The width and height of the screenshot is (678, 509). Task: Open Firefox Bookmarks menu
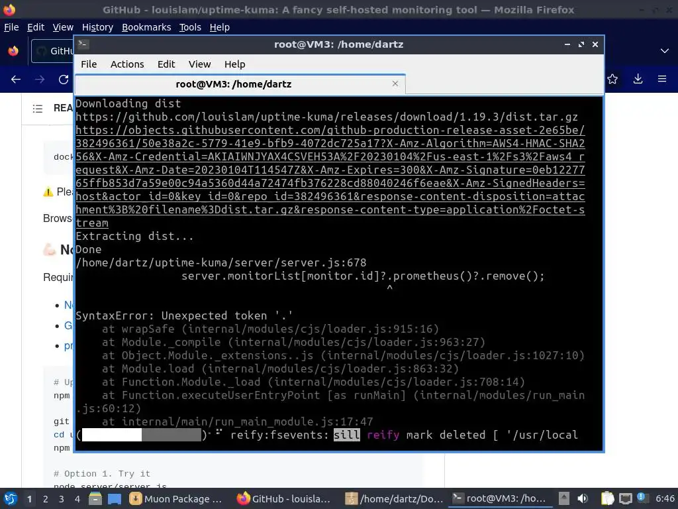click(146, 27)
